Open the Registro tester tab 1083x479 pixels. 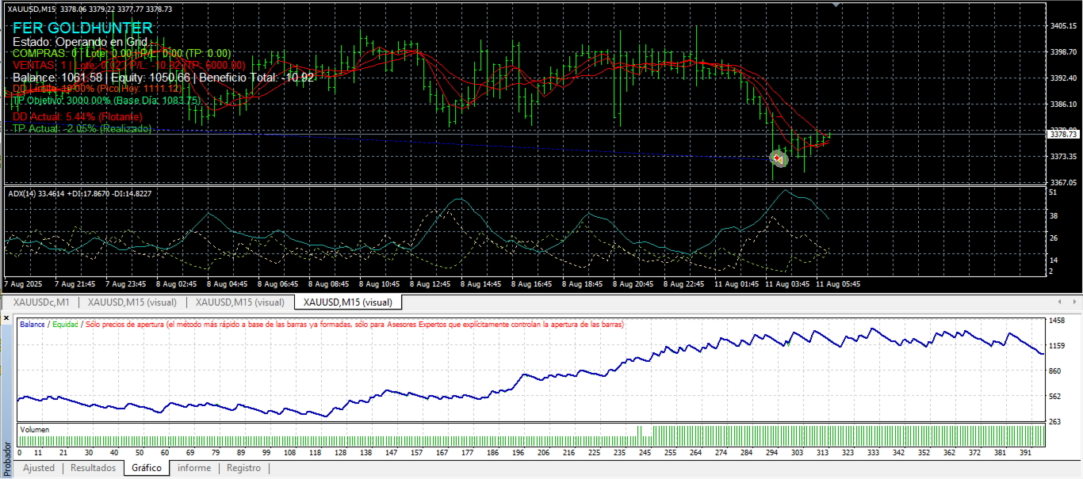(x=243, y=468)
